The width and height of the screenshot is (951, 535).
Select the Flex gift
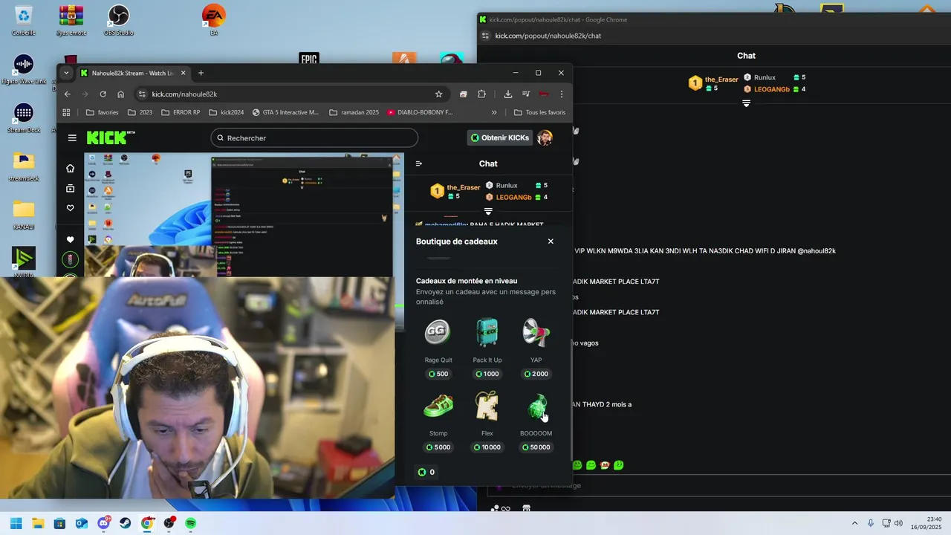point(487,421)
